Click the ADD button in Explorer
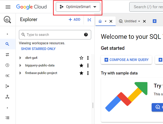This screenshot has height=124, width=163. click(x=74, y=20)
